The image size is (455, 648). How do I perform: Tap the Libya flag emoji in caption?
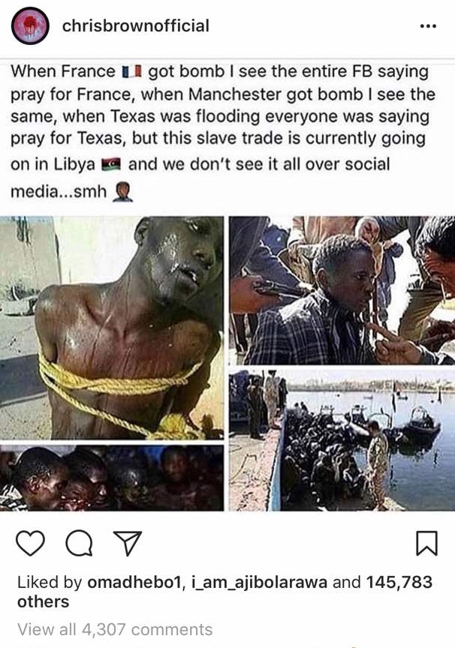[110, 164]
